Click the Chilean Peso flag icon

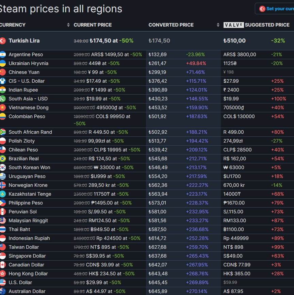(3, 150)
